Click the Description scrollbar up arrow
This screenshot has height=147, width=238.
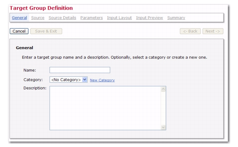point(163,89)
